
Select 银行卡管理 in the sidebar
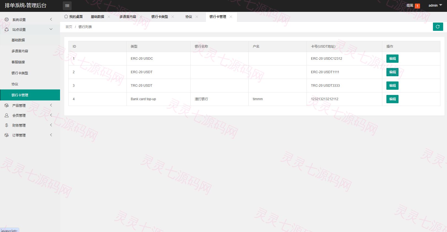click(30, 95)
